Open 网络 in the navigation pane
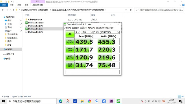The height and width of the screenshot is (104, 185). 8,59
